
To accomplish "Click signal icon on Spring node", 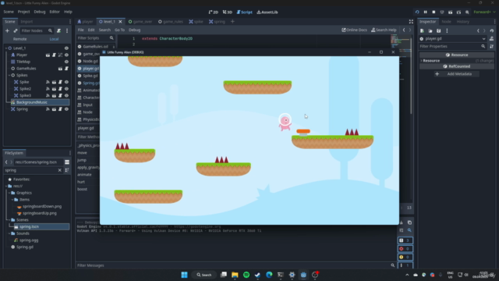I will pyautogui.click(x=48, y=109).
